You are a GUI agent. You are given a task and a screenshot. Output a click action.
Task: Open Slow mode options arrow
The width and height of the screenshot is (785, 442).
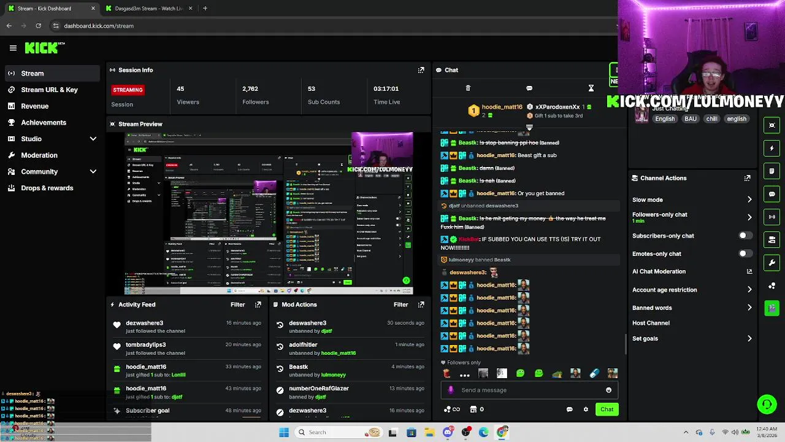749,200
